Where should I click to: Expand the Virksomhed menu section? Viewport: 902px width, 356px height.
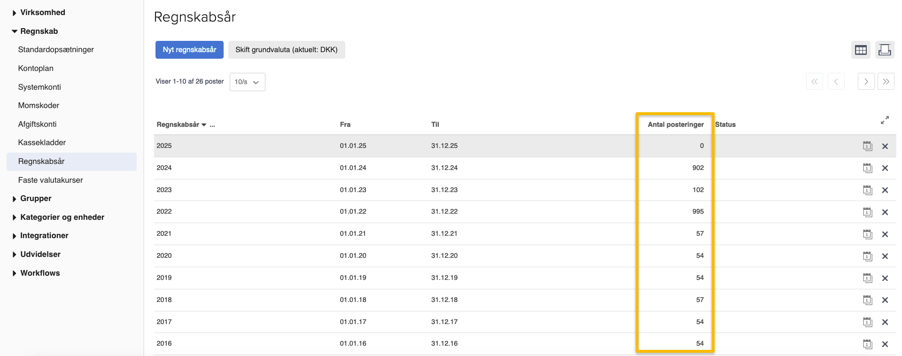42,13
